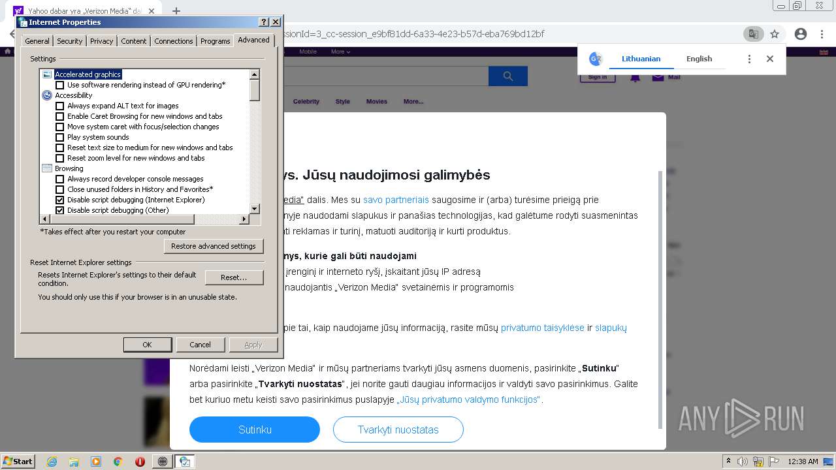Screen dimensions: 836x470
Task: Check Reset text size to medium
Action: coord(60,148)
